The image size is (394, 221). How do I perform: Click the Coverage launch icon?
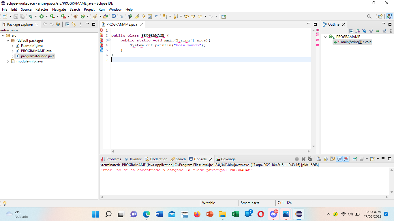pyautogui.click(x=52, y=16)
